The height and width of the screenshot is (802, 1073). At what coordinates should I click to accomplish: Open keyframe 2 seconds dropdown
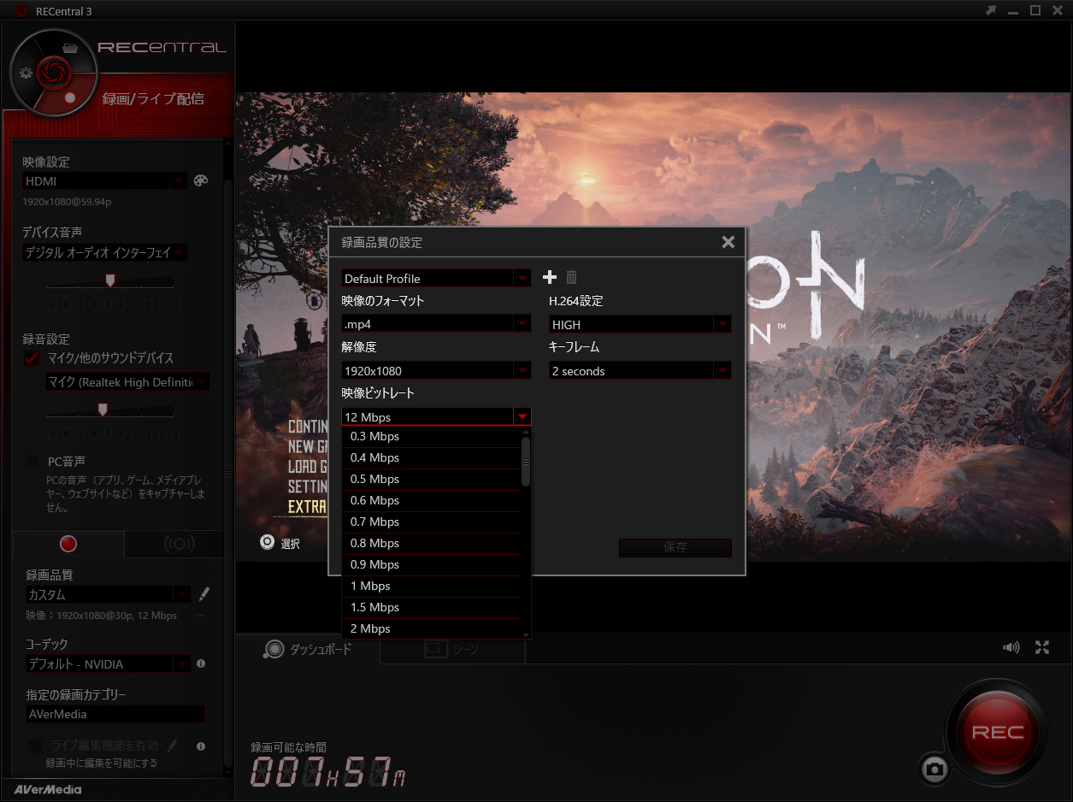640,370
